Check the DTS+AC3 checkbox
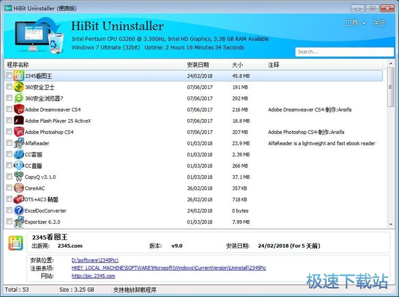The image size is (399, 297). click(9, 199)
